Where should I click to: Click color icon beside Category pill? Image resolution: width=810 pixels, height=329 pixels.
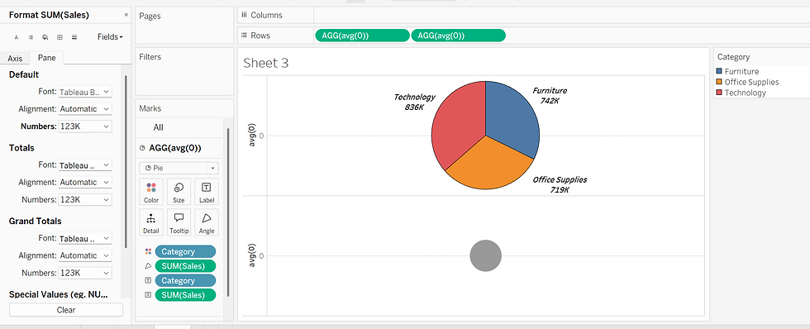pyautogui.click(x=148, y=251)
